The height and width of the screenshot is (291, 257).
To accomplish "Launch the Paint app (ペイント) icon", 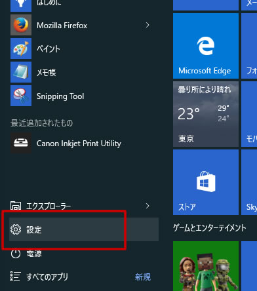I will point(21,48).
